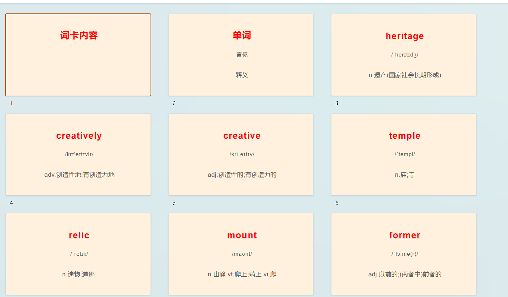
Task: Click phonetic /kriˈeɪtɪv/ text
Action: pos(242,154)
